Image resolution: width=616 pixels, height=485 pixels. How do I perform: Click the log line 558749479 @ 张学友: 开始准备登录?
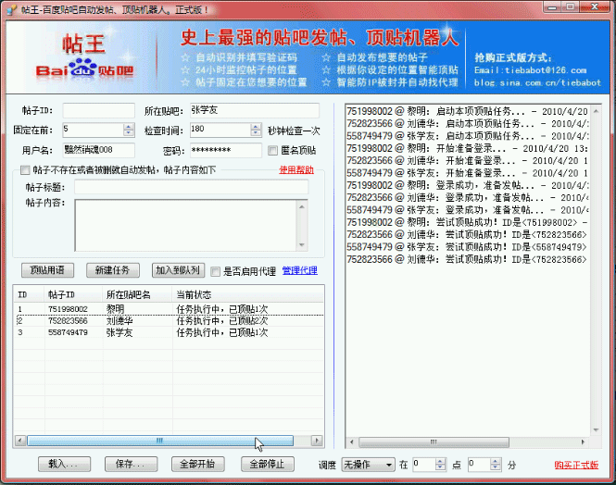[468, 173]
